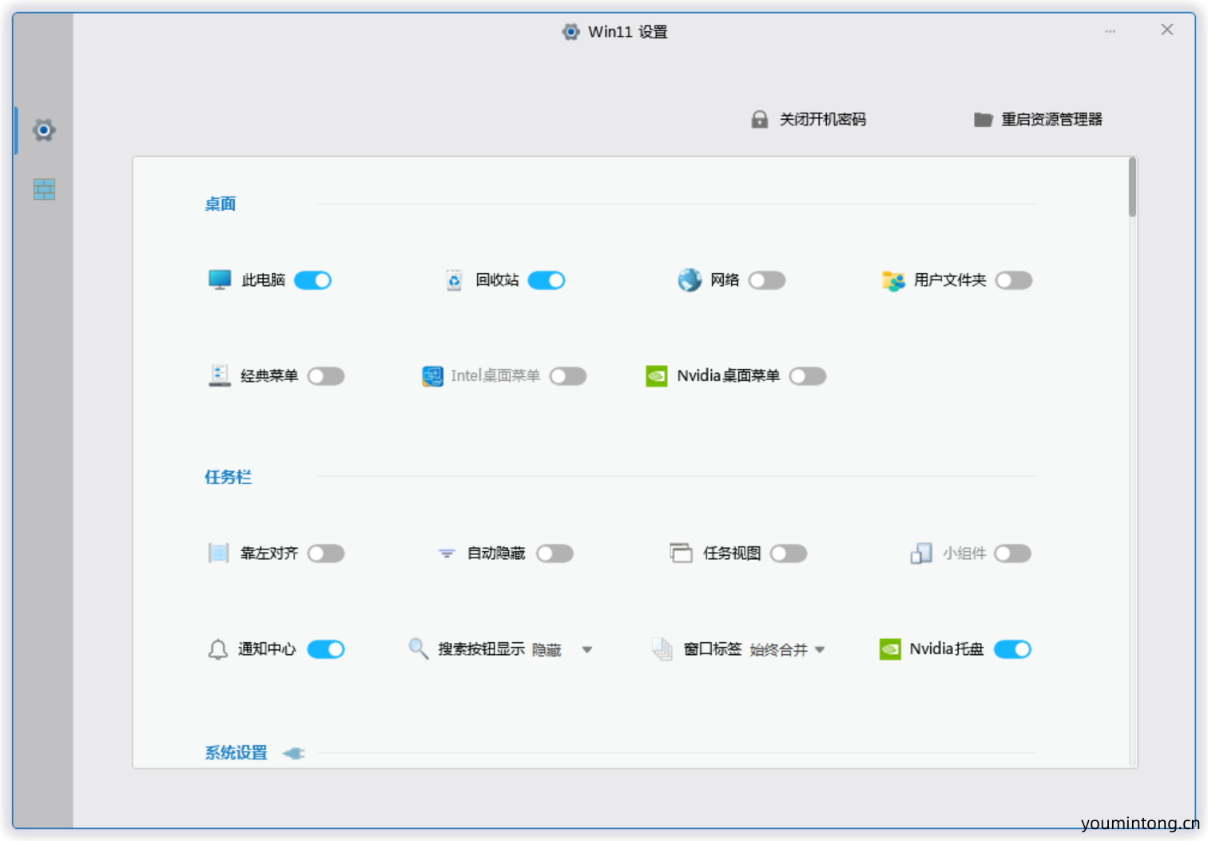1208x841 pixels.
Task: Click the 任务栏 section heading
Action: point(228,477)
